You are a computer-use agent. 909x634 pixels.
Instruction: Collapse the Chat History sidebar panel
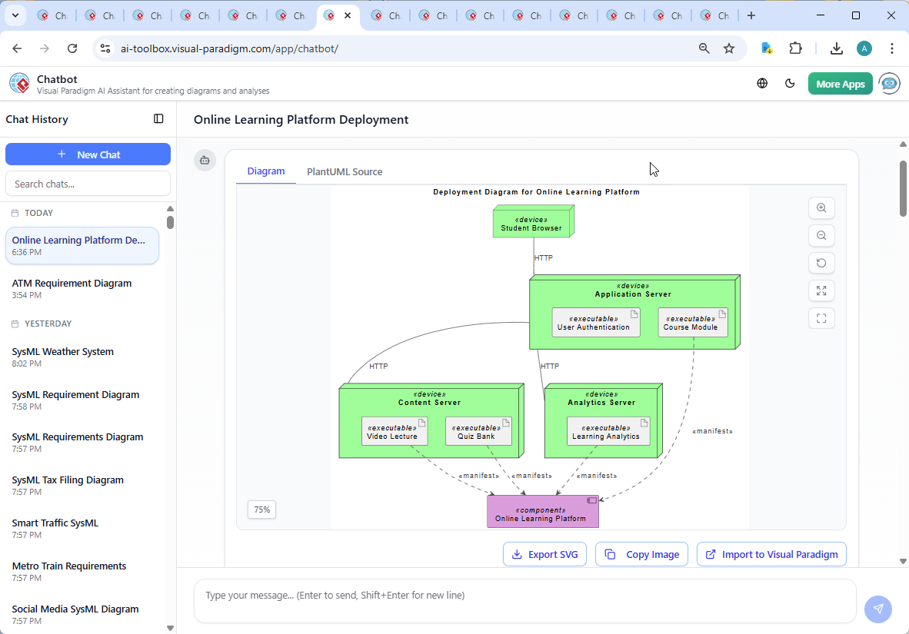pyautogui.click(x=158, y=119)
